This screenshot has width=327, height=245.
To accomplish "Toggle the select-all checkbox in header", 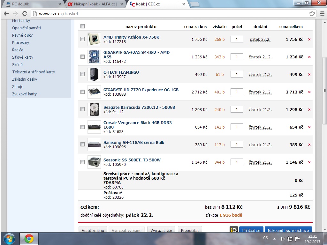I will click(x=83, y=26).
